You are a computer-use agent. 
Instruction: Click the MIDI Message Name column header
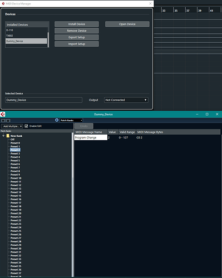[91, 132]
